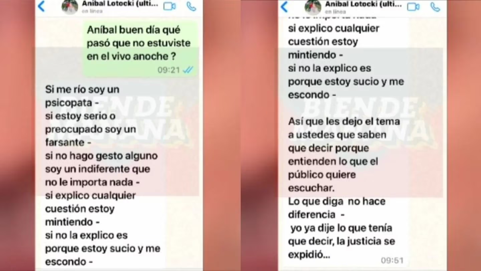The image size is (481, 271).
Task: Click 'la justicia se expidió...' line
Action: click(341, 248)
